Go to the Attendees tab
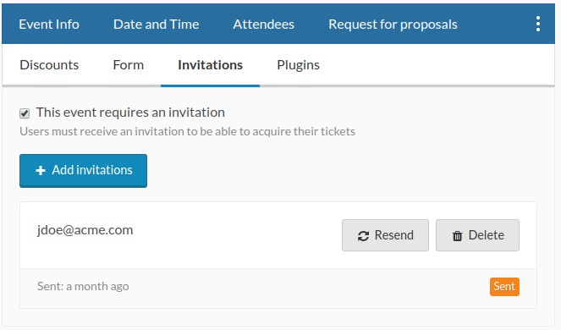The image size is (561, 330). [264, 25]
